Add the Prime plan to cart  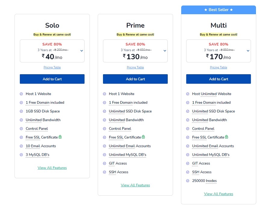click(x=135, y=79)
